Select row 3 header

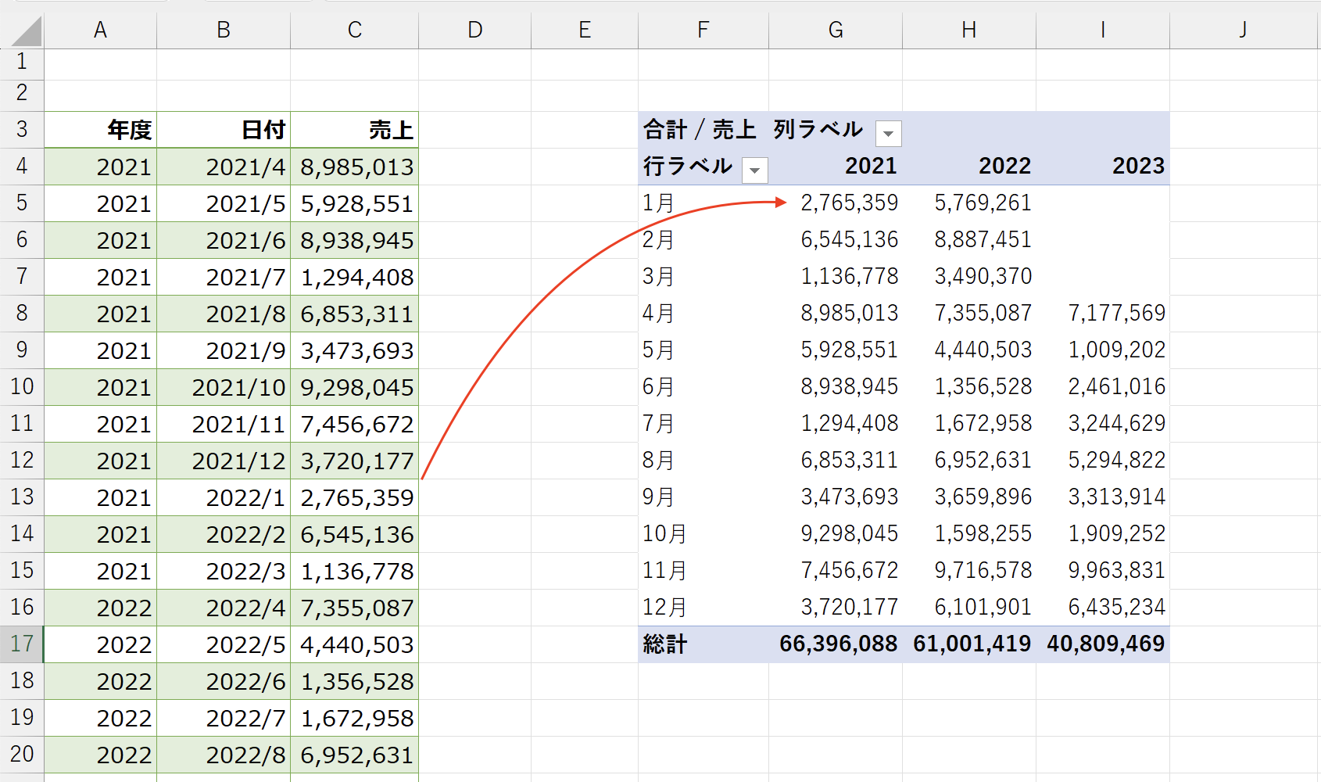[x=22, y=129]
